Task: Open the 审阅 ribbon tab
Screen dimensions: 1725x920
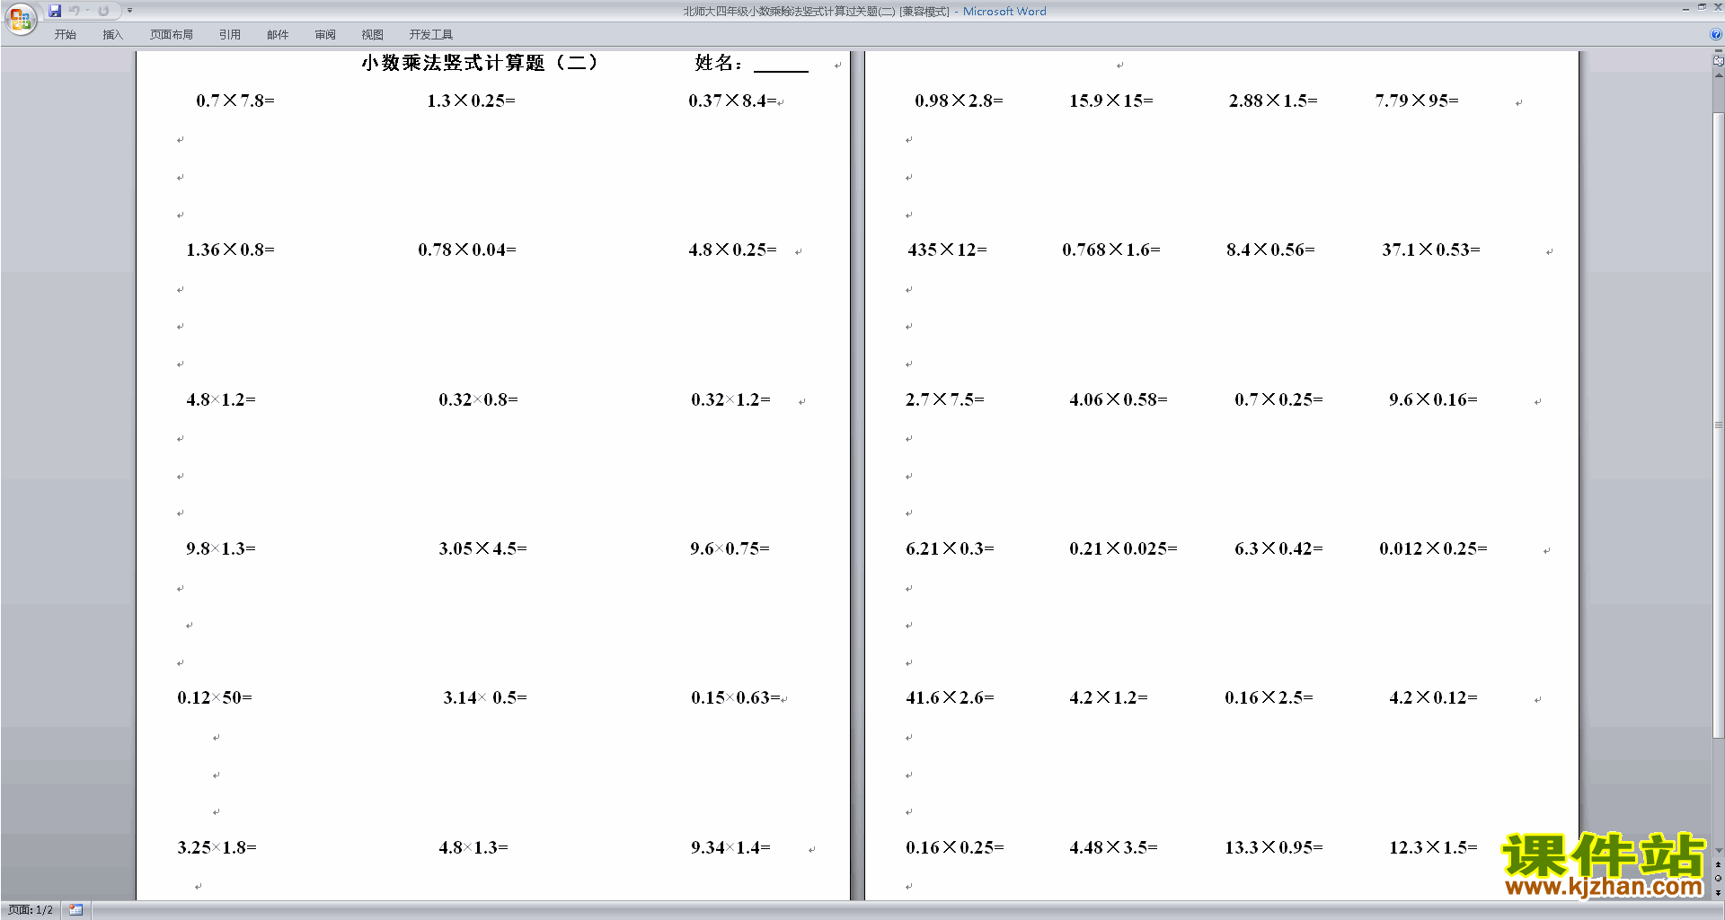Action: 325,34
